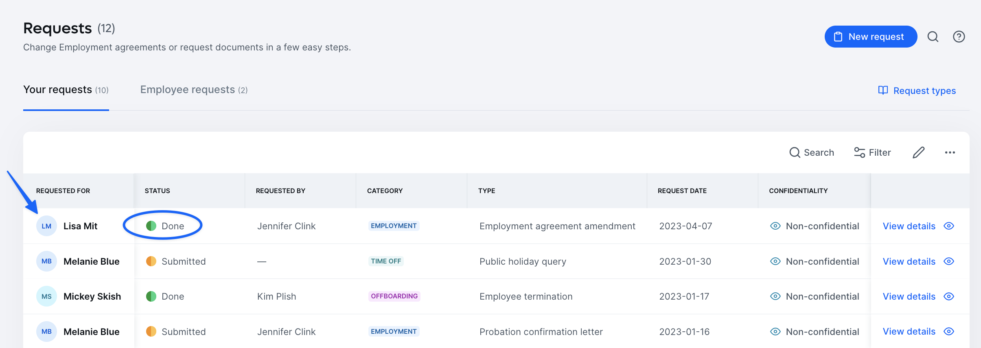This screenshot has height=348, width=981.
Task: Click Non-confidential eye icon in Lisa Mit row
Action: (x=775, y=226)
